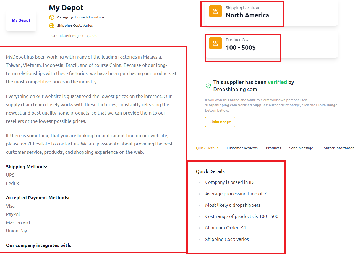Open the Quick Details tab
The width and height of the screenshot is (363, 268).
pos(207,148)
